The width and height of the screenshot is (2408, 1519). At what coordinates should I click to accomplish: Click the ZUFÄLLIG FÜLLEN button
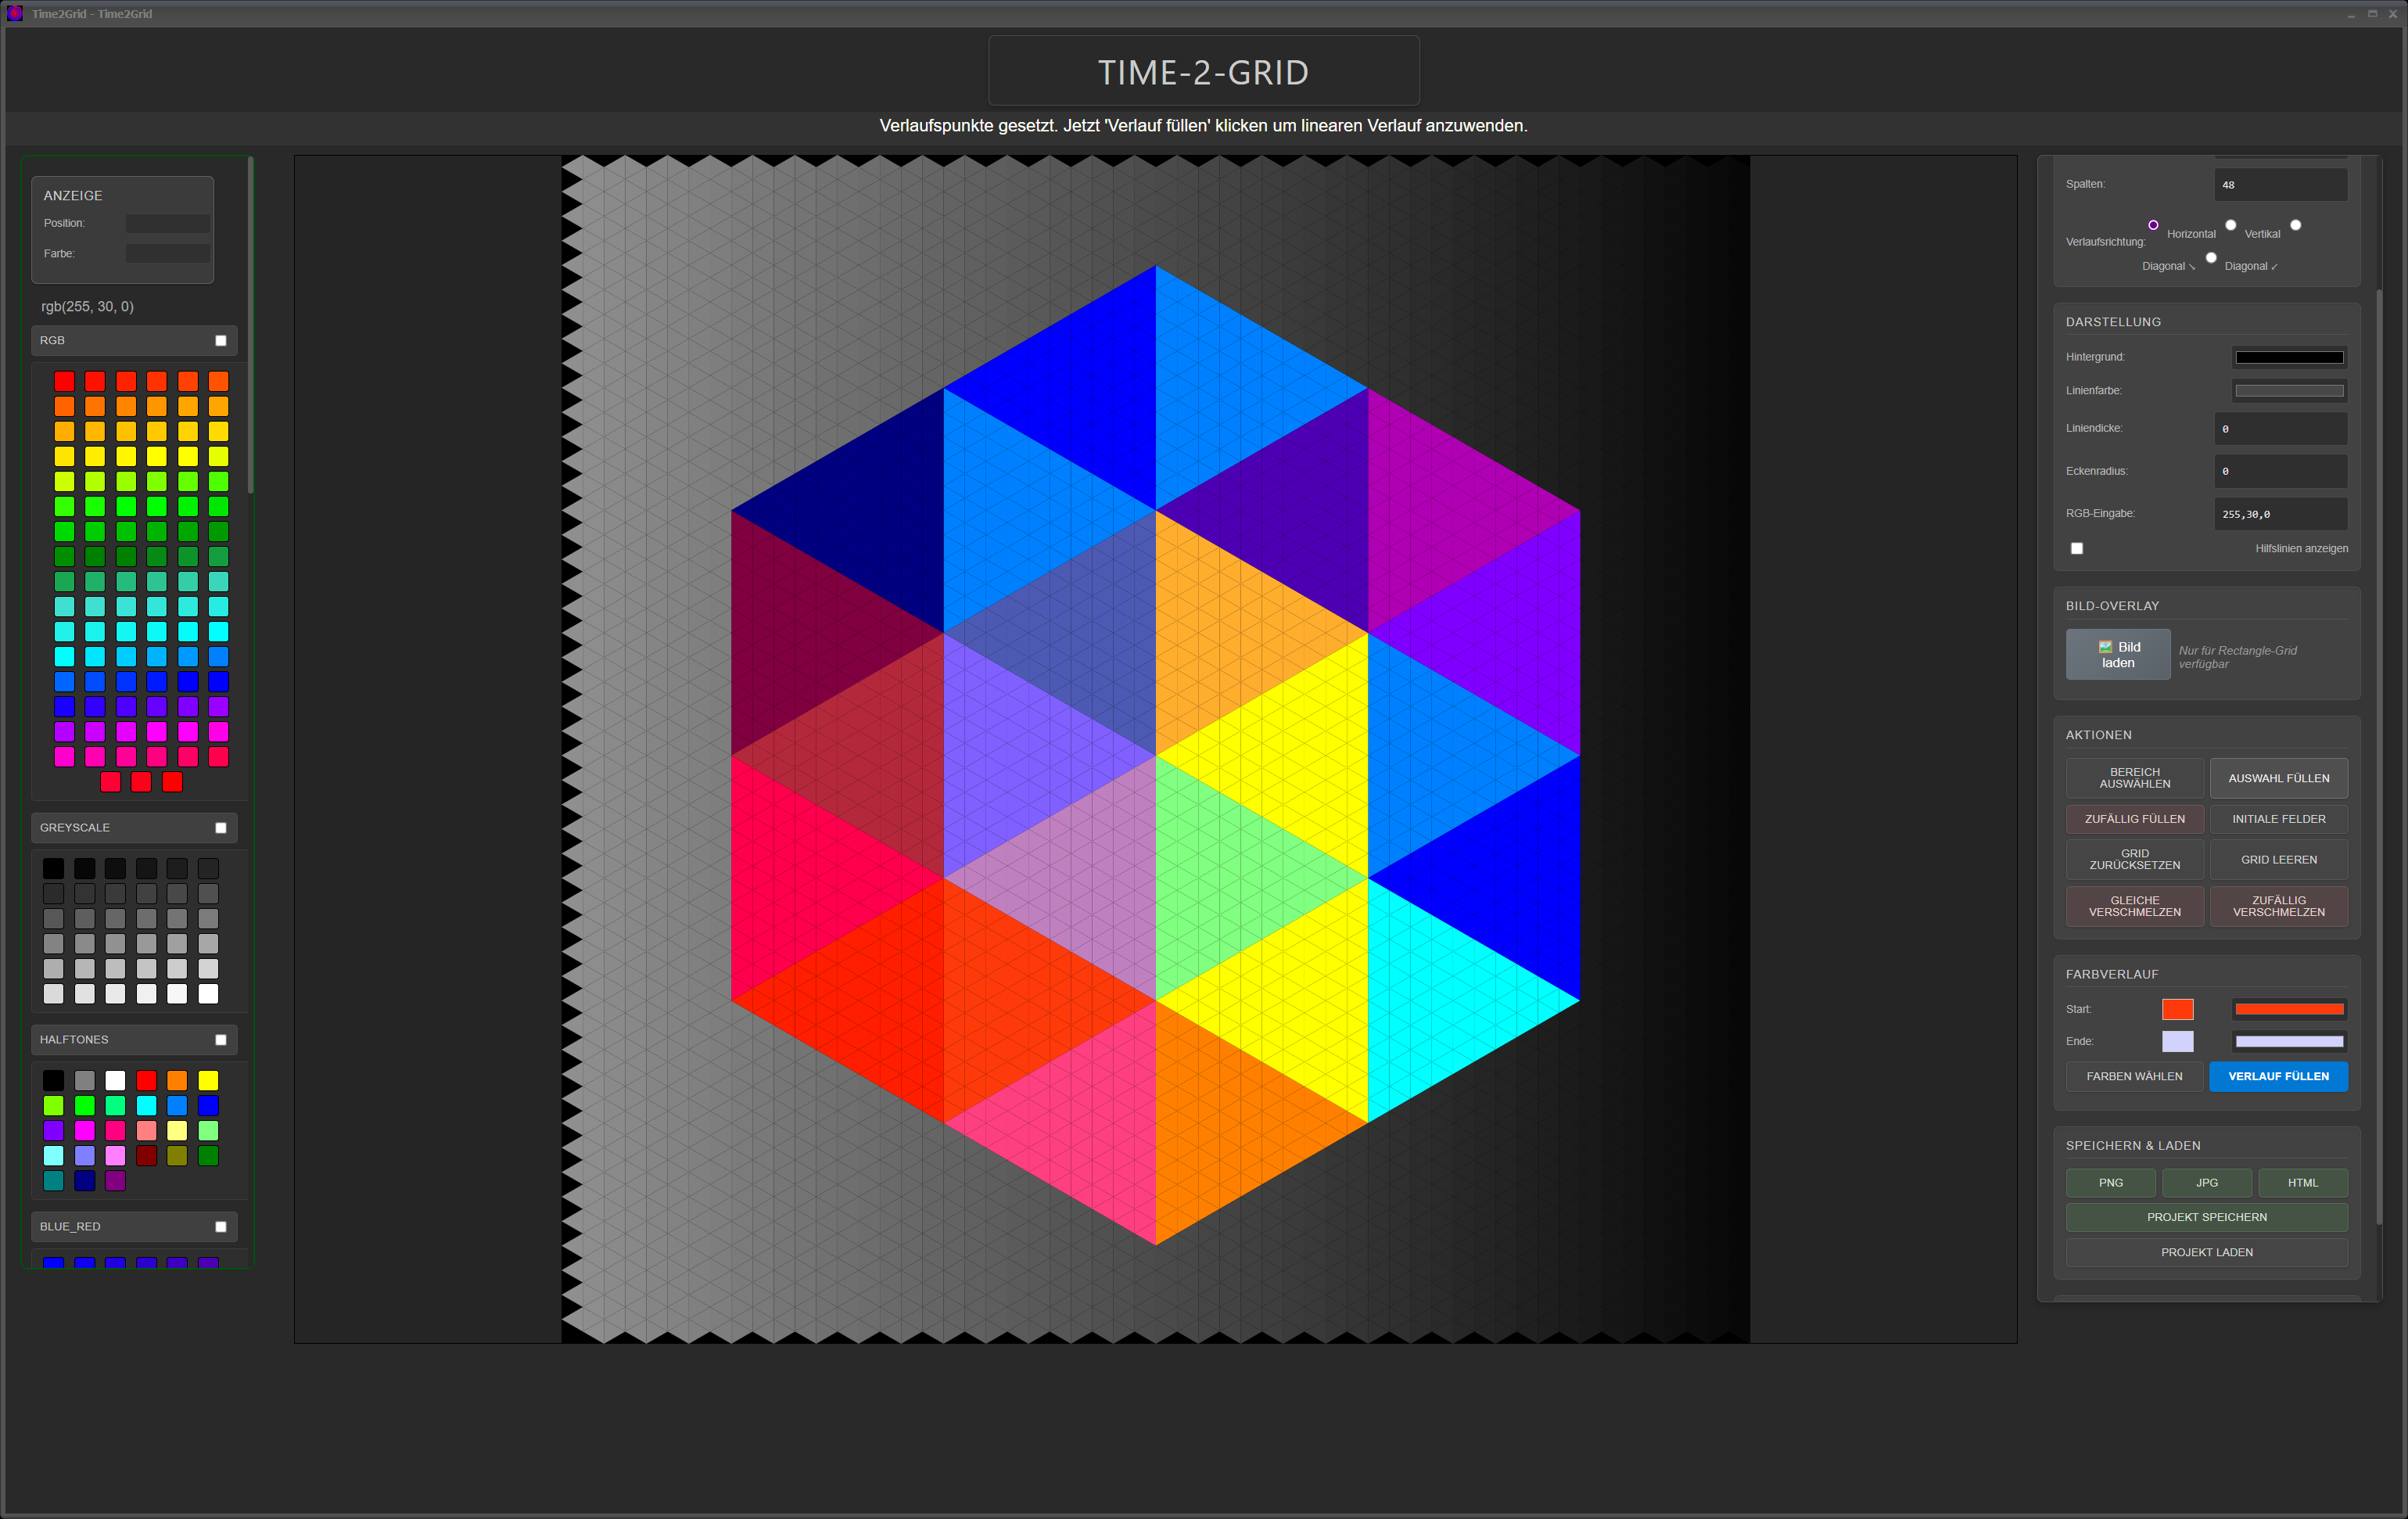pyautogui.click(x=2134, y=819)
